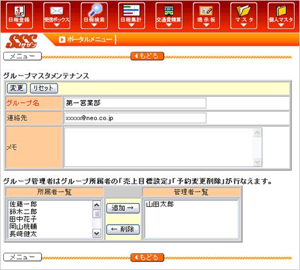Open the 掲示板 board icon
300x270 pixels.
(206, 15)
